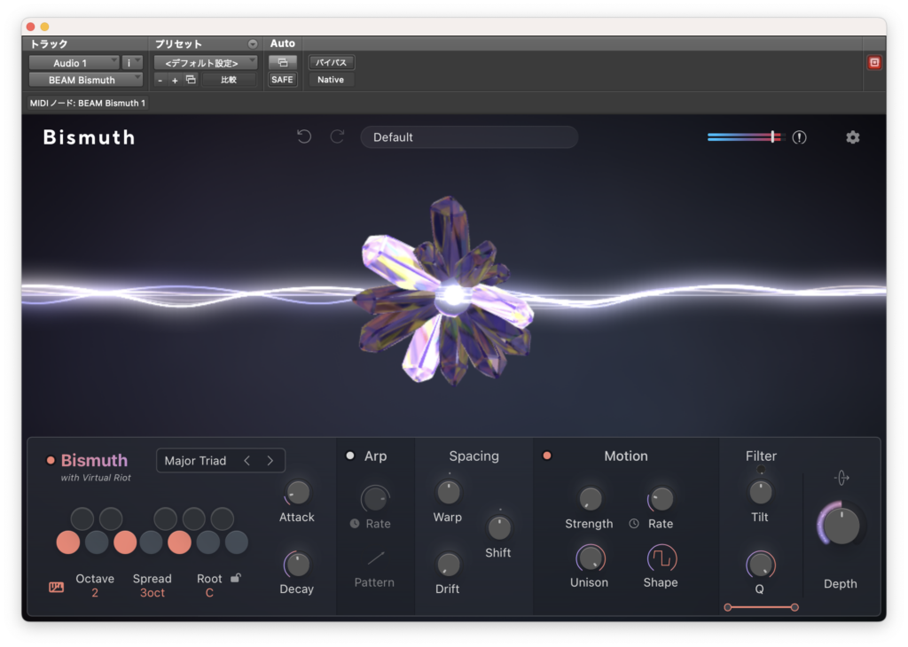
Task: Toggle the small dot above Filter Tilt
Action: pos(760,470)
